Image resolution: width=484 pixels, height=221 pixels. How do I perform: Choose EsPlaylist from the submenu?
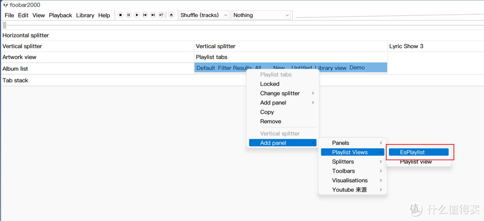tap(419, 152)
